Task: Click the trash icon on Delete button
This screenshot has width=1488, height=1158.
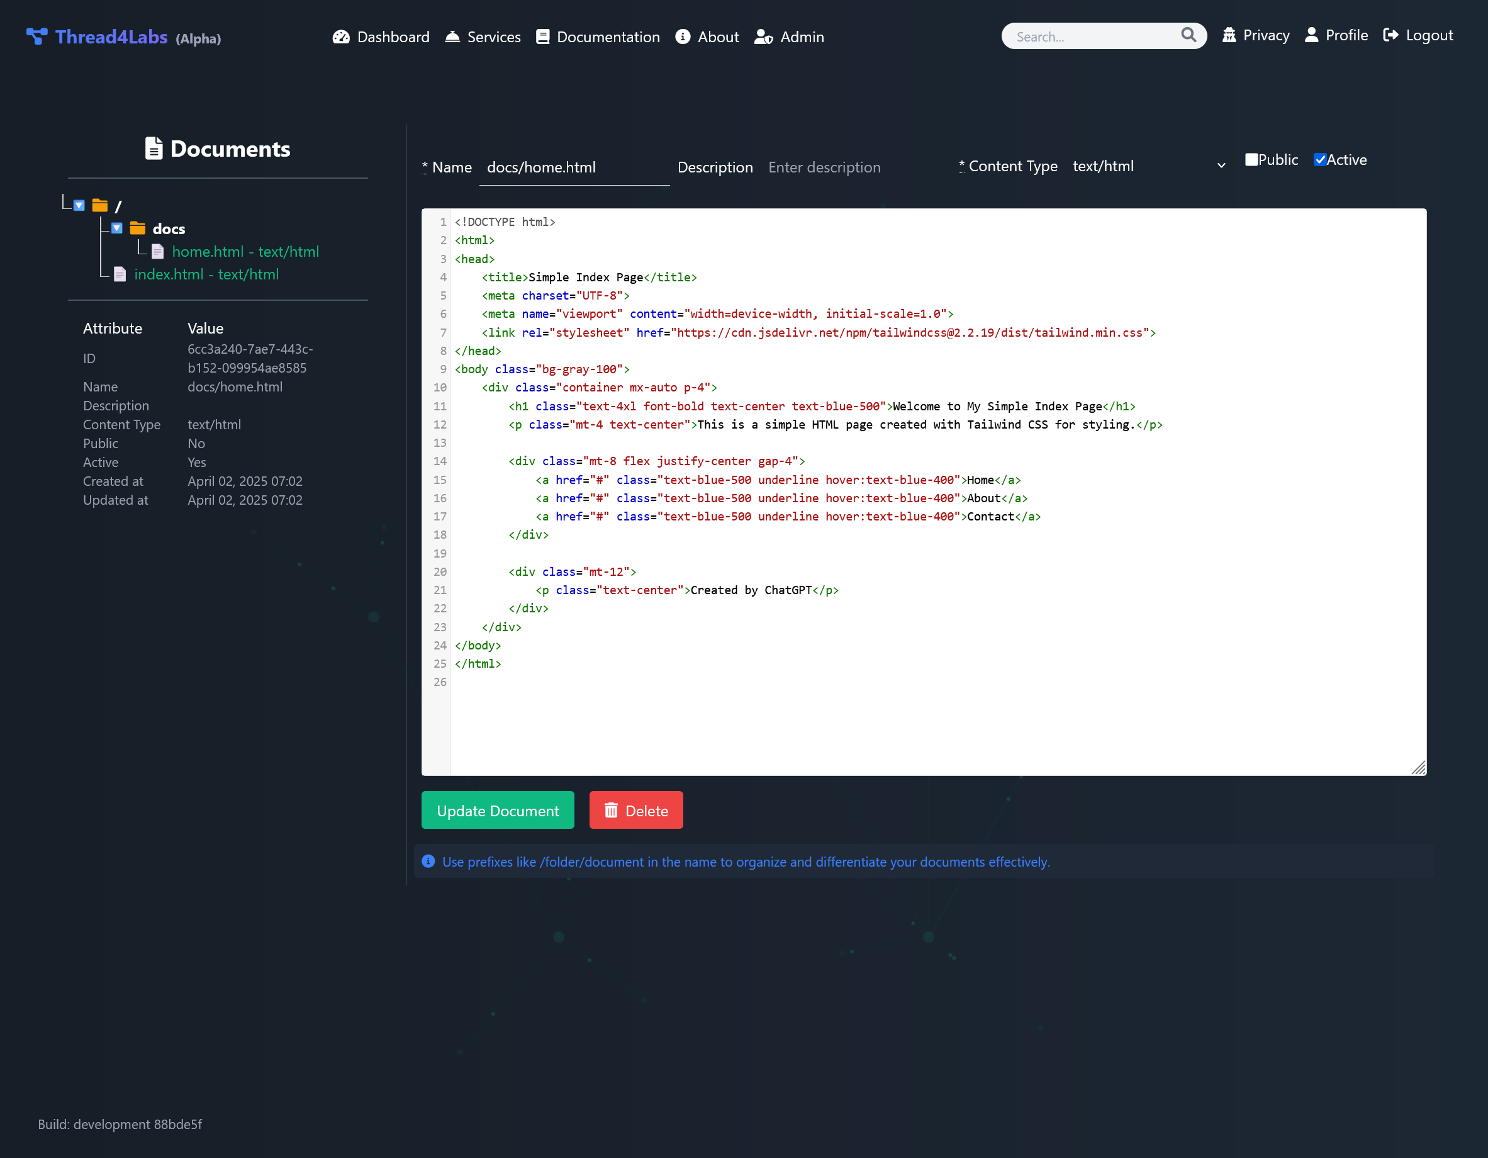Action: pos(611,811)
